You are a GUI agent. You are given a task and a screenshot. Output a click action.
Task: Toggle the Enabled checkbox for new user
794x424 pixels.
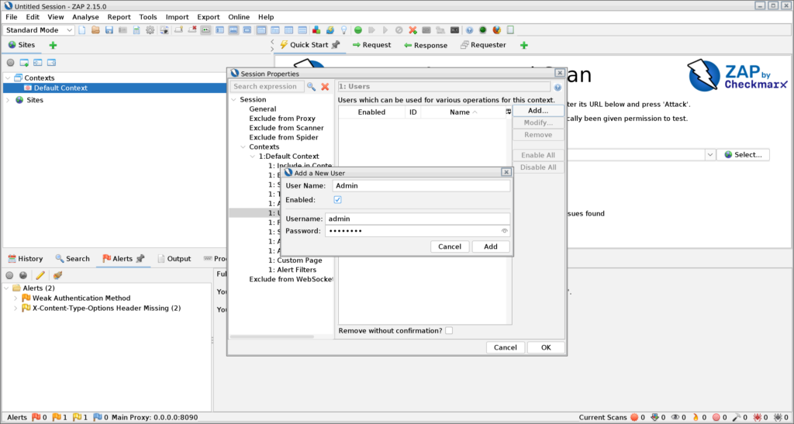click(x=338, y=200)
